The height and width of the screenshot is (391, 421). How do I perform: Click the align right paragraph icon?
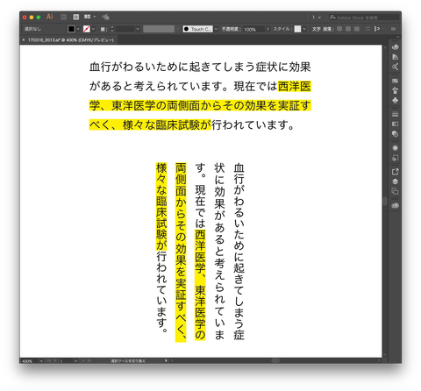(x=357, y=29)
